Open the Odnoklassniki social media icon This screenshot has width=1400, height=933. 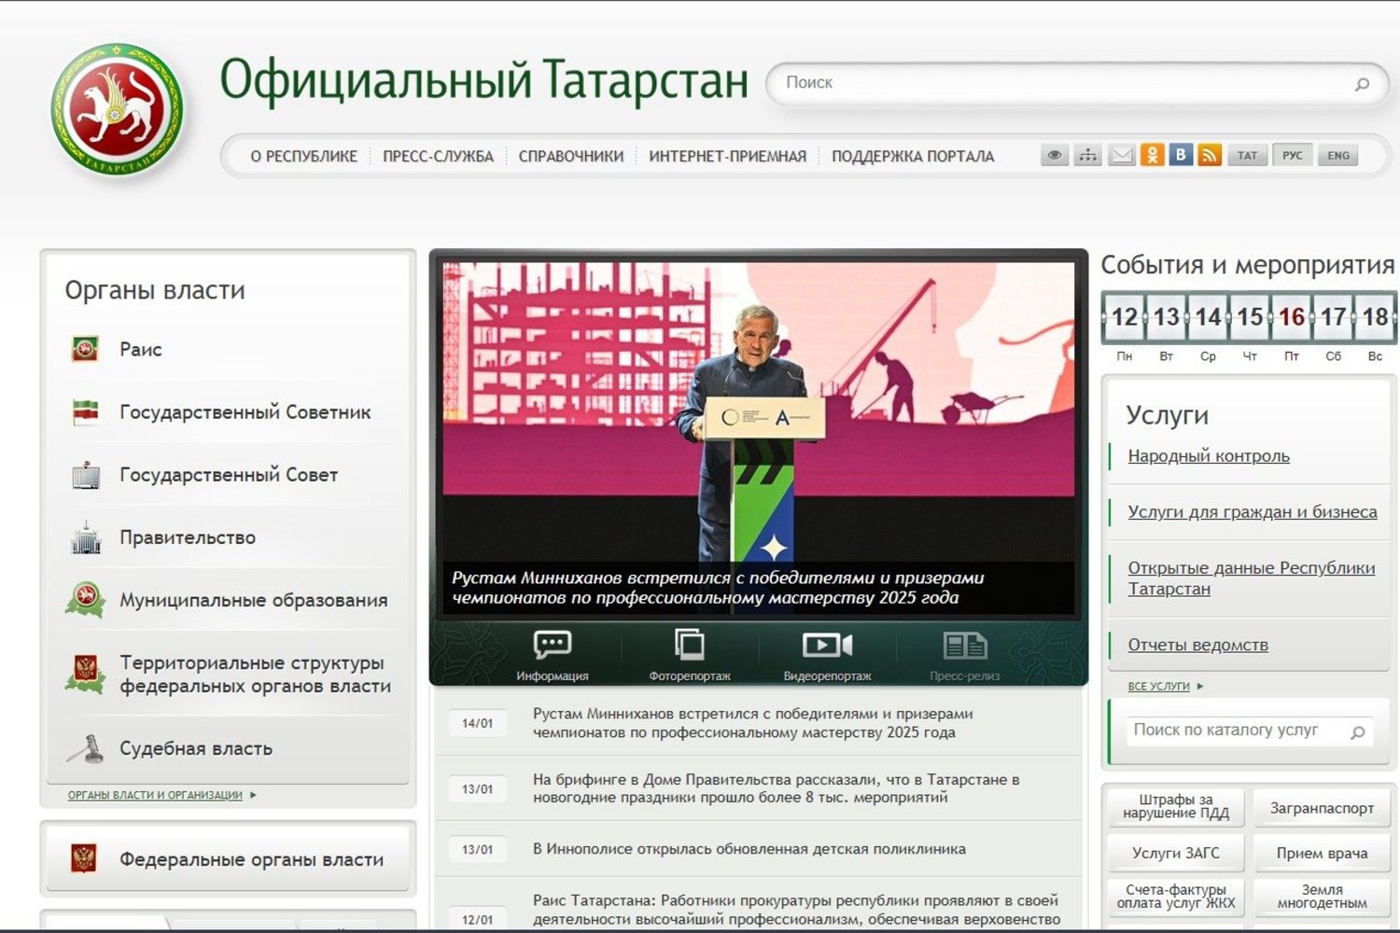[1152, 155]
